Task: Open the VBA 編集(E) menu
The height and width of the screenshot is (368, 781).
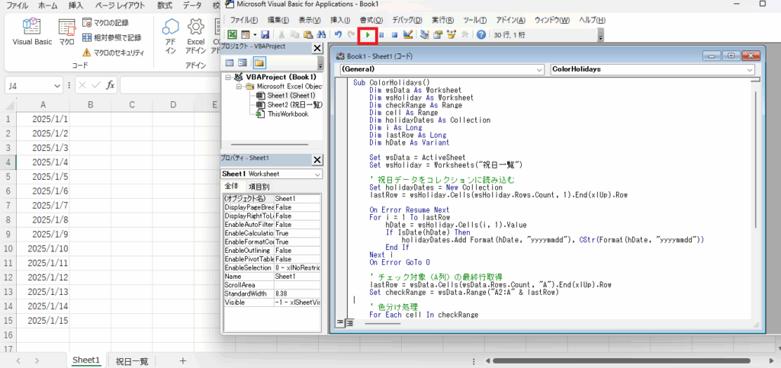Action: [278, 20]
